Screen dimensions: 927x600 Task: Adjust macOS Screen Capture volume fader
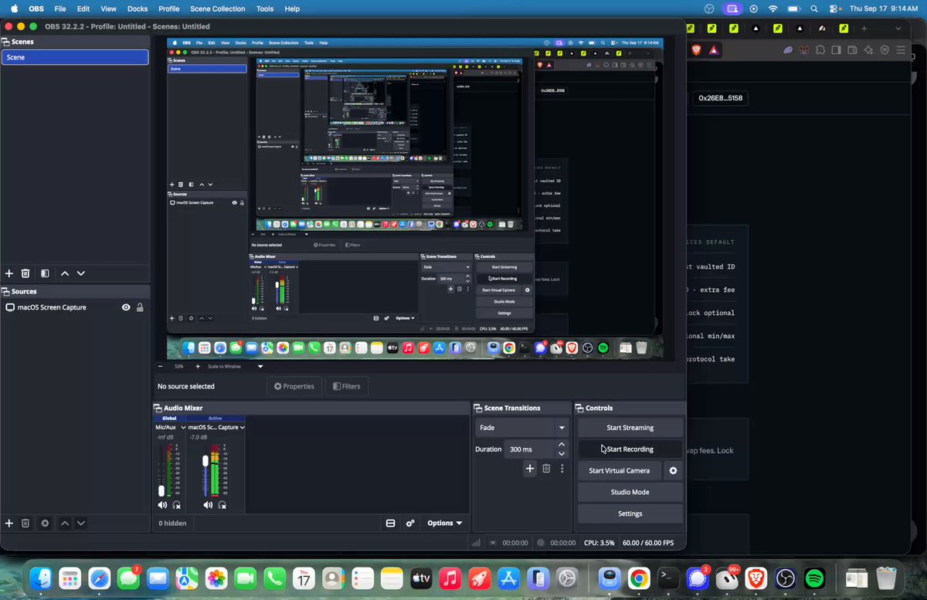click(205, 460)
